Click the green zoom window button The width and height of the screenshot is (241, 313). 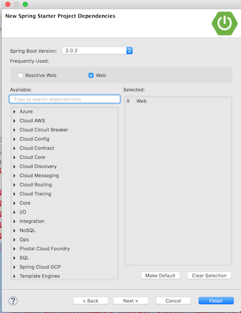pyautogui.click(x=25, y=4)
